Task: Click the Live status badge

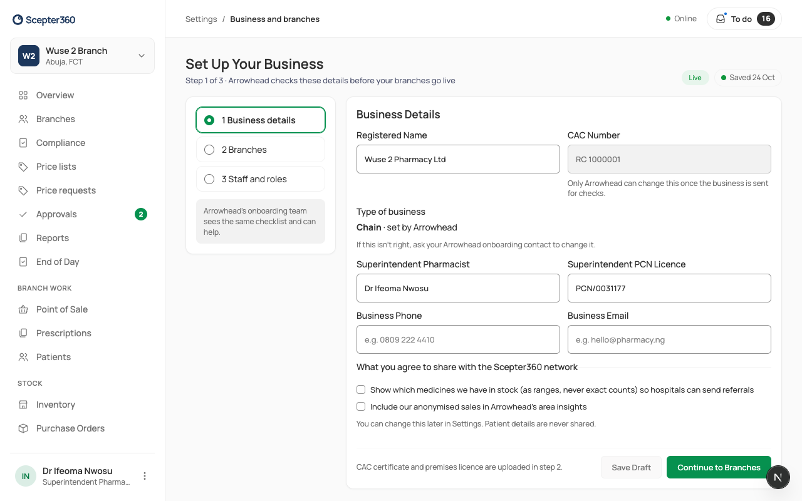Action: (x=695, y=78)
